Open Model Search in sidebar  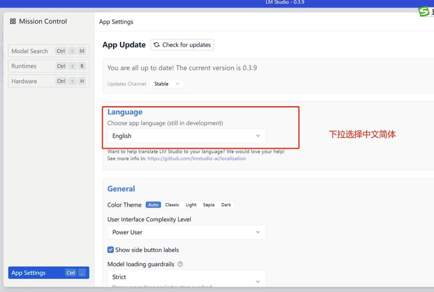49,51
